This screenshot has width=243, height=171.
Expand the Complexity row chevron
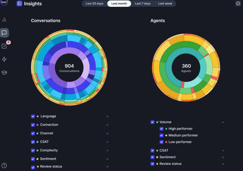click(107, 151)
